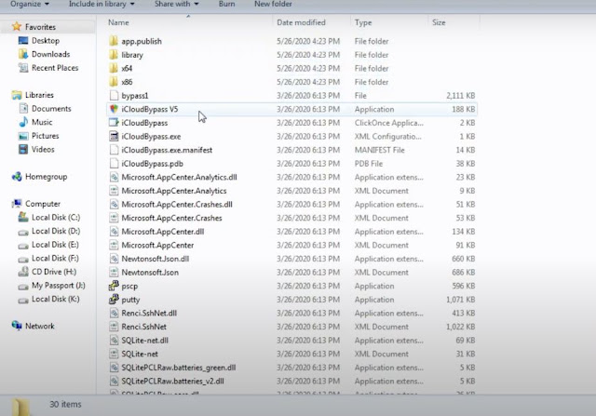Select Libraries in the navigation pane

pos(39,95)
